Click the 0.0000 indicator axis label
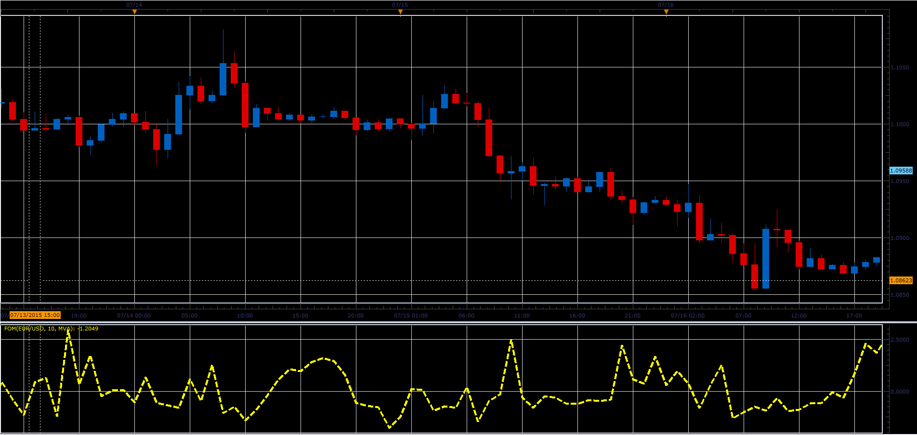The width and height of the screenshot is (917, 435). [900, 392]
